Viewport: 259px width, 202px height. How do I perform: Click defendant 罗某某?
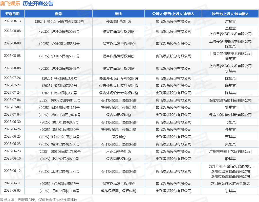point(230,108)
